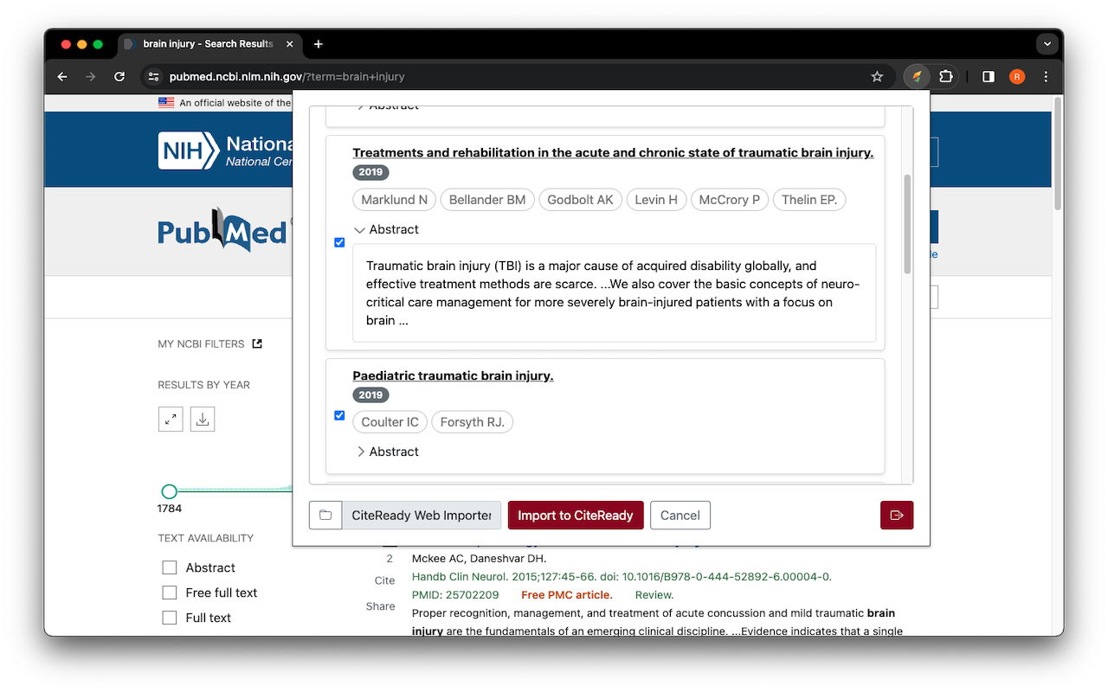Click the Treatments article abstract text

(x=614, y=293)
